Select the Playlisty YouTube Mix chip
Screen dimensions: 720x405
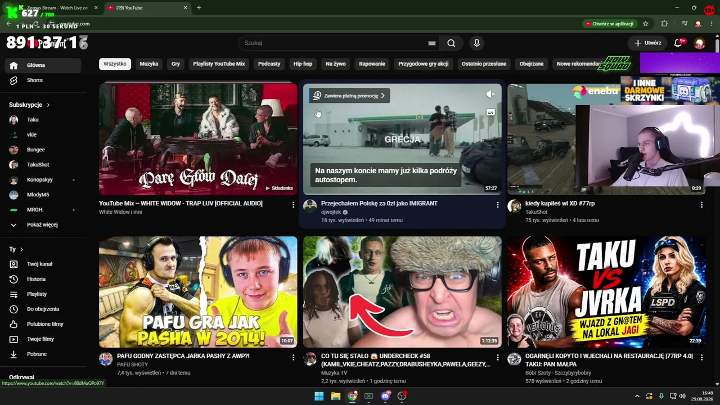pos(219,64)
